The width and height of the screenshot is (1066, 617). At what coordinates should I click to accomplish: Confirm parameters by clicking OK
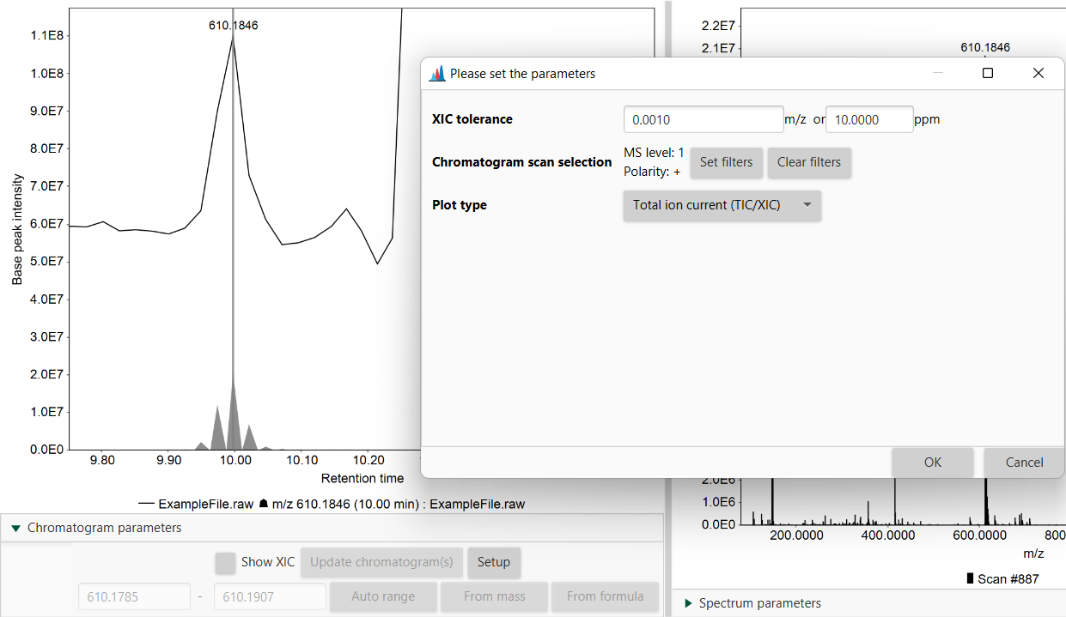pyautogui.click(x=932, y=462)
